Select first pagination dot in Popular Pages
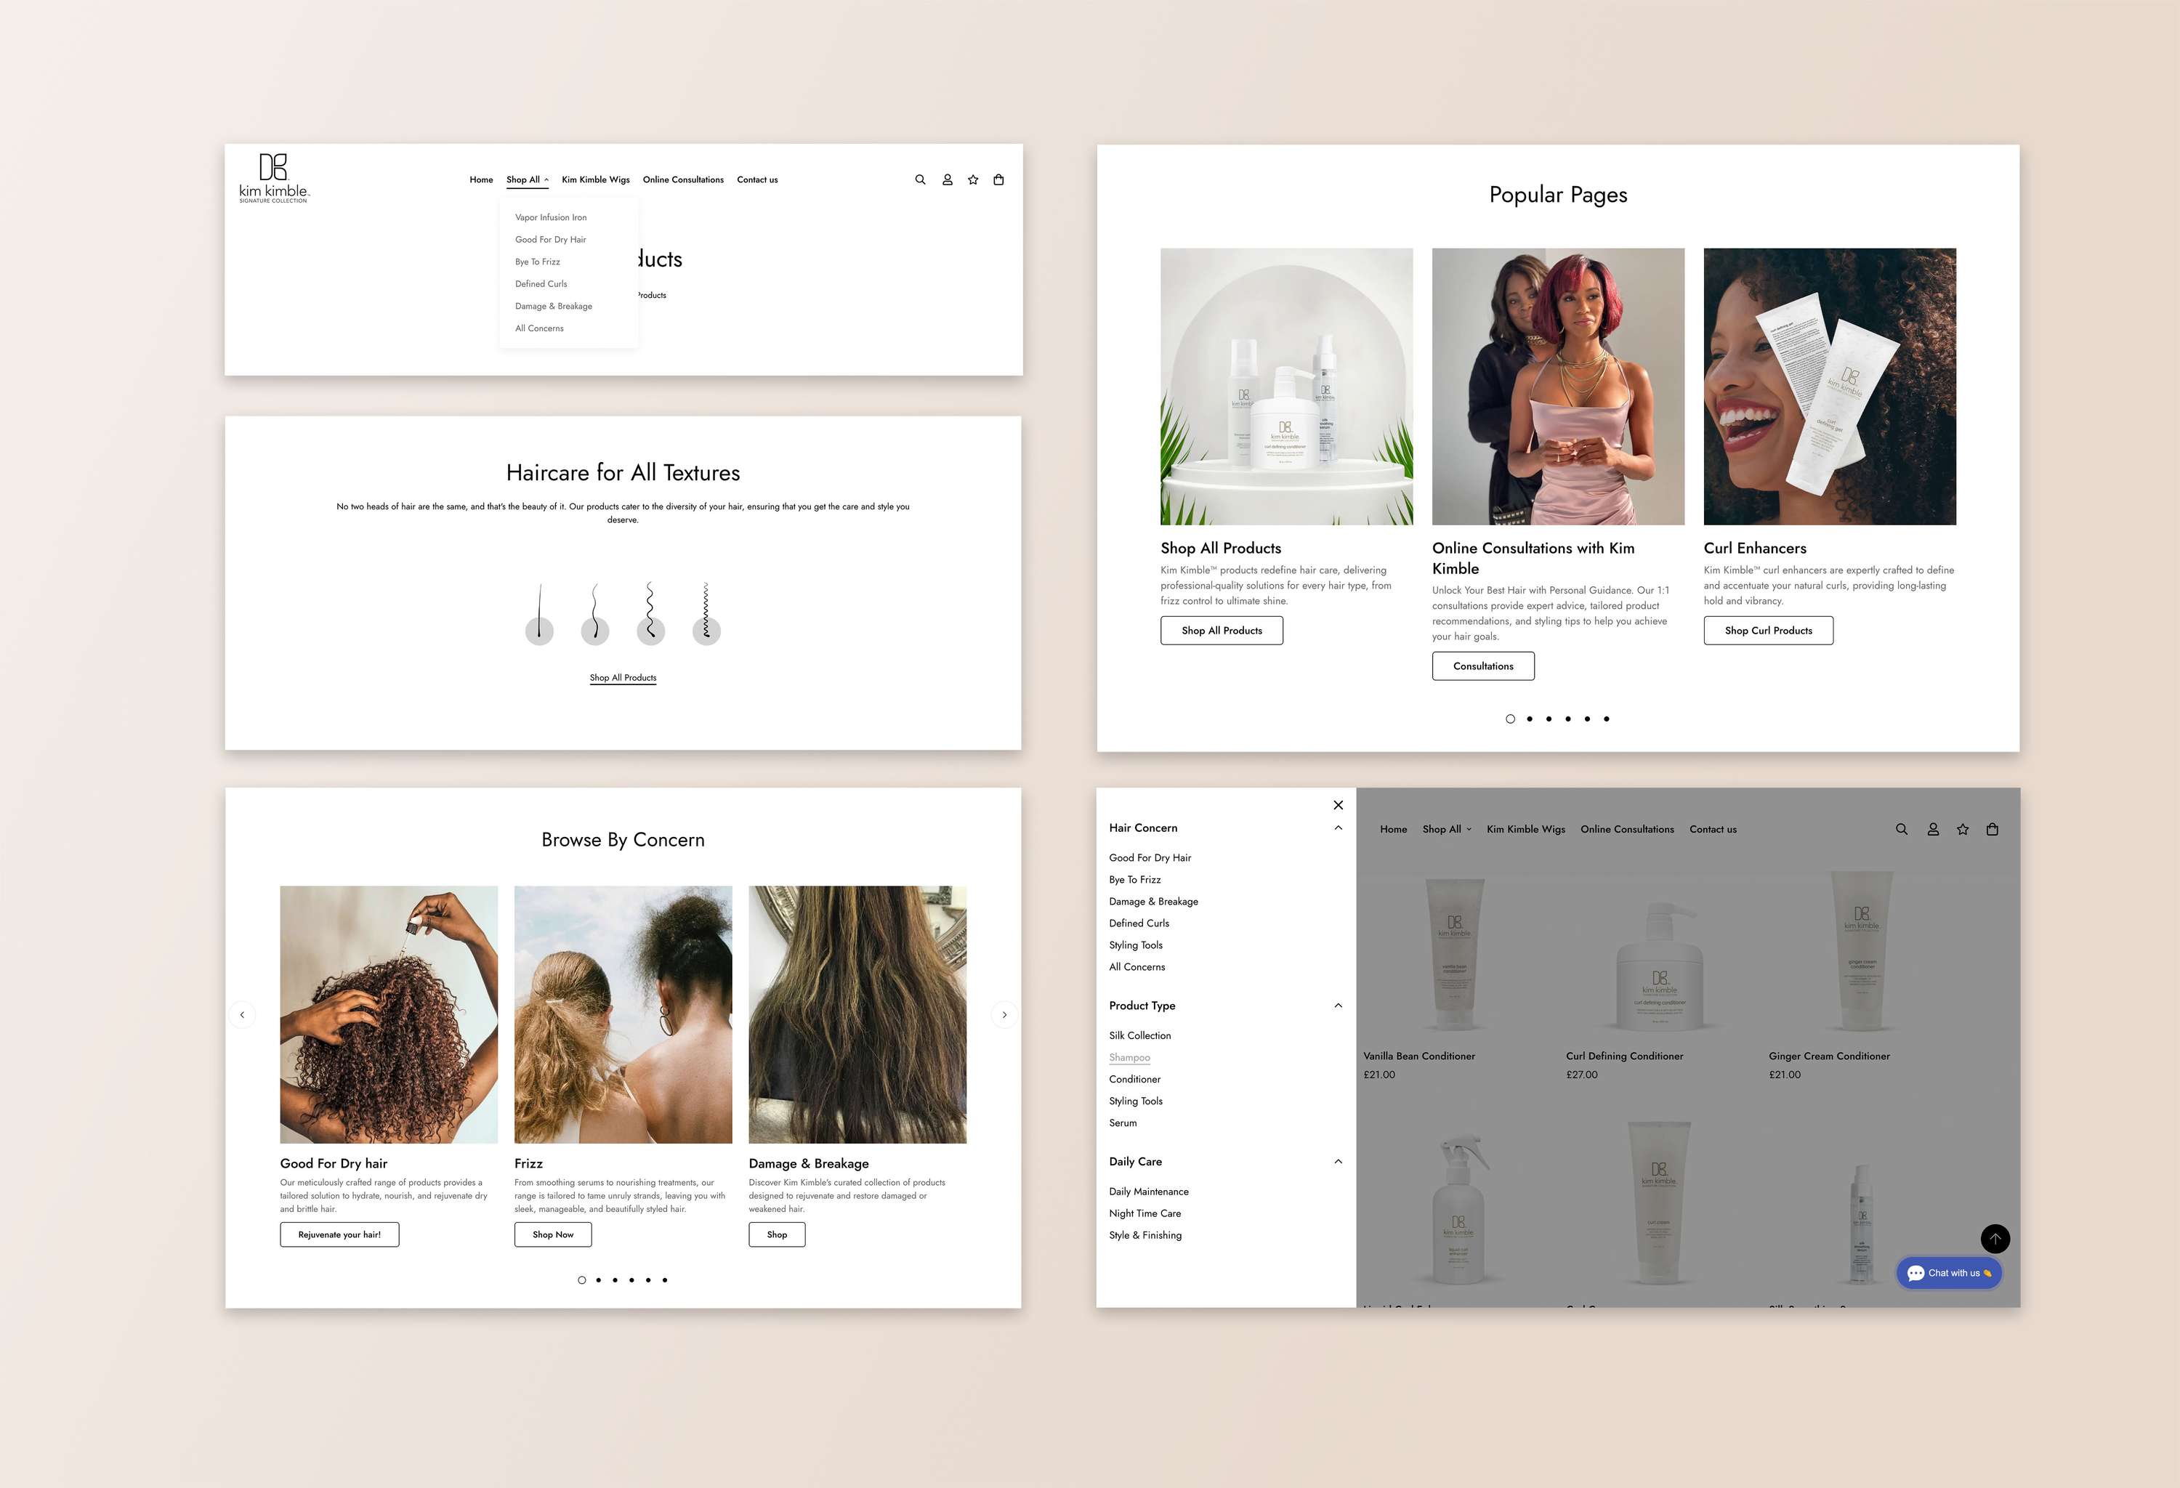The image size is (2180, 1488). [1510, 719]
